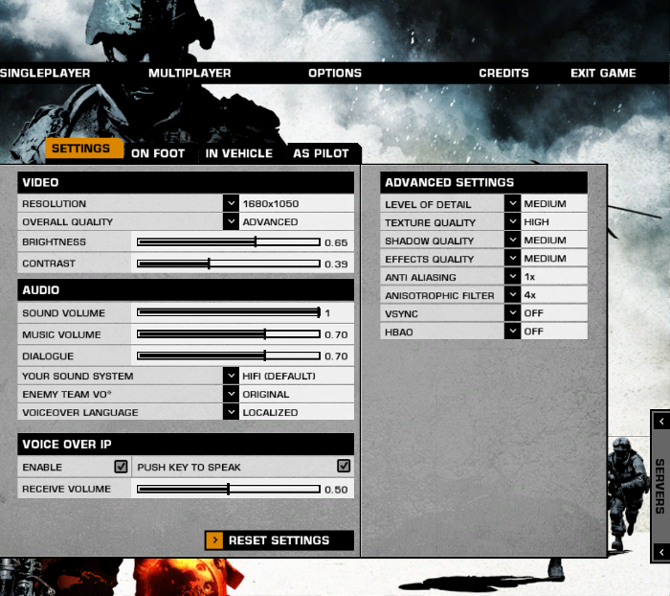The width and height of the screenshot is (670, 596).
Task: Click the Brightness slider track
Action: pos(229,242)
